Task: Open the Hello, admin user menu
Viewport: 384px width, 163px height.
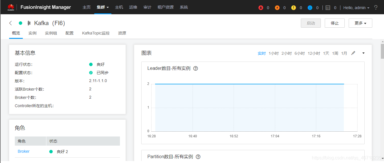Action: point(356,8)
